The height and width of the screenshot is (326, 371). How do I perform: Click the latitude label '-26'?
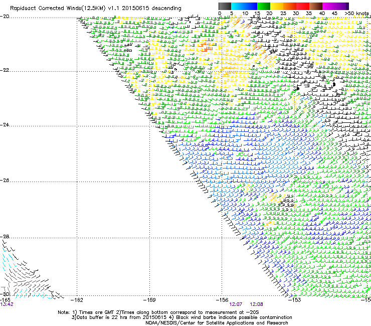tap(5, 181)
